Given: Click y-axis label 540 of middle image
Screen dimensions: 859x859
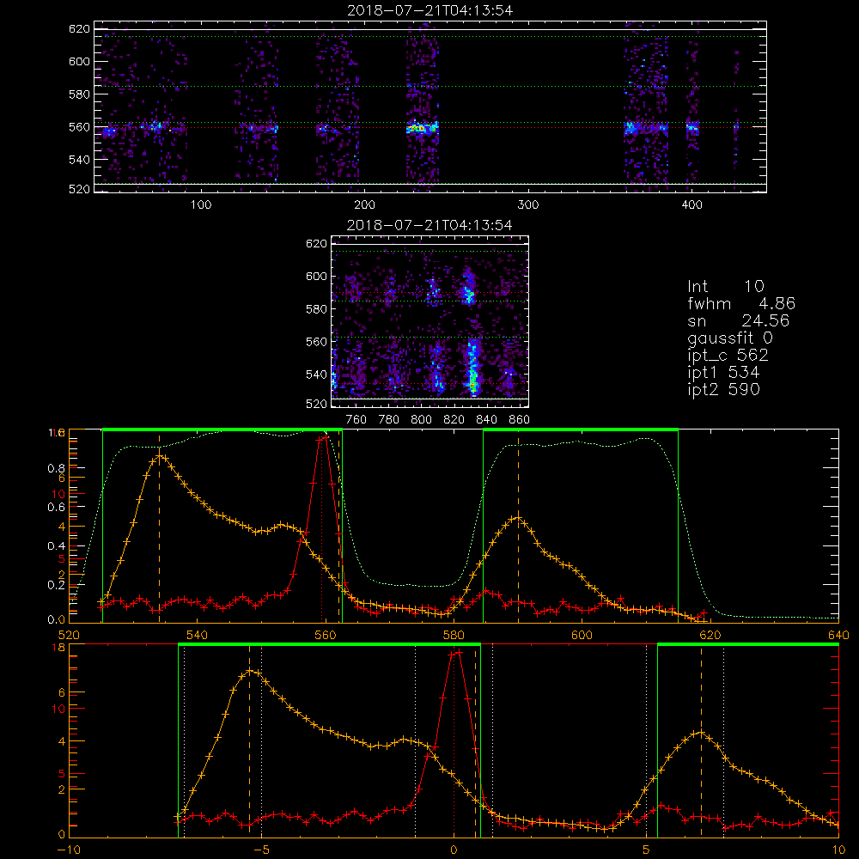Looking at the screenshot, I should coord(316,375).
